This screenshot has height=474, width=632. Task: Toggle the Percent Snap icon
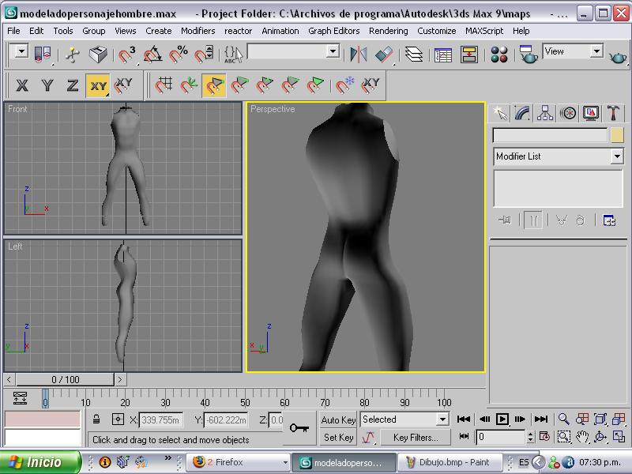[179, 55]
